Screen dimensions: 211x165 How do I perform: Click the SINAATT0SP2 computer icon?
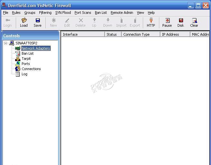click(12, 43)
